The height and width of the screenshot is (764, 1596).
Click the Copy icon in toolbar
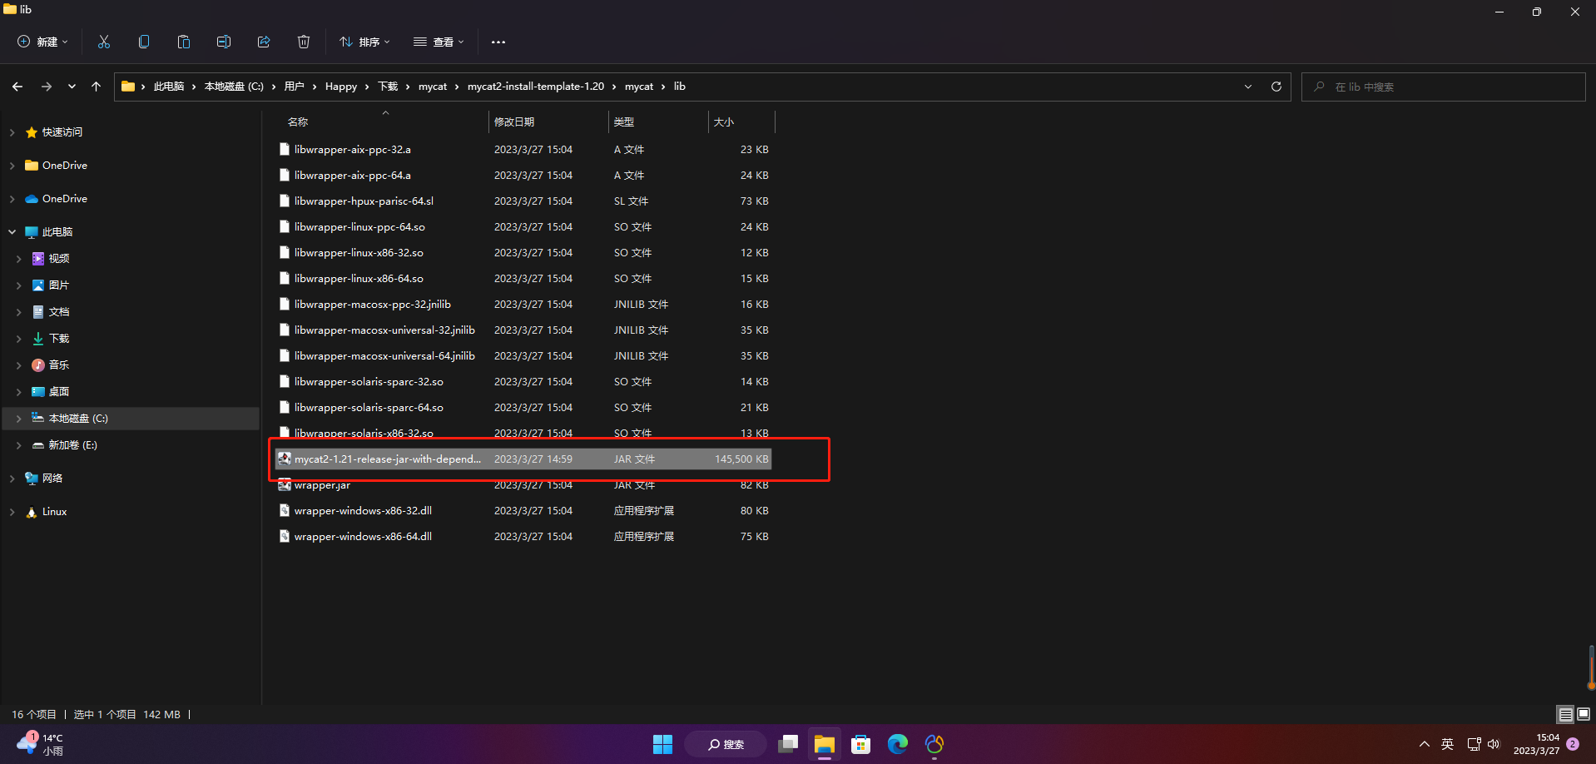(144, 42)
